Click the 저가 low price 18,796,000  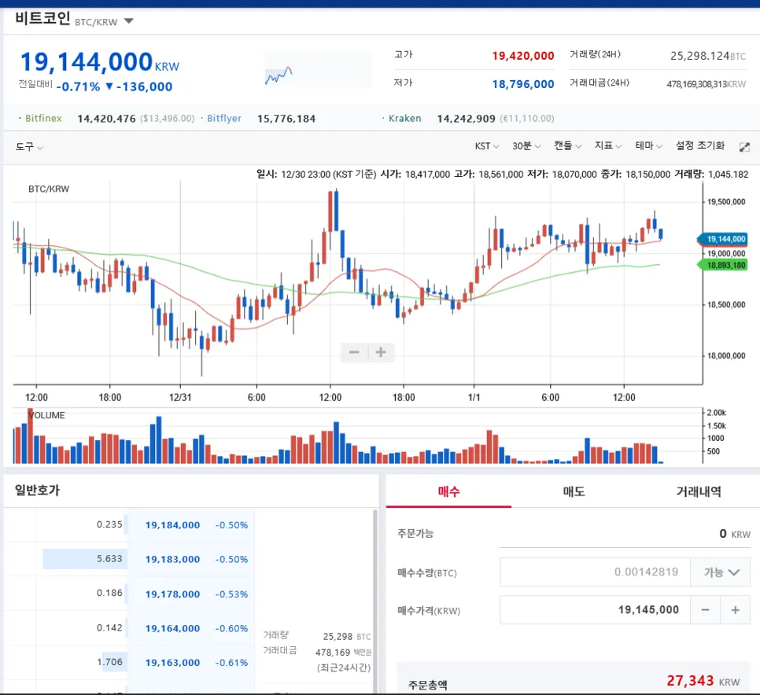pos(523,84)
